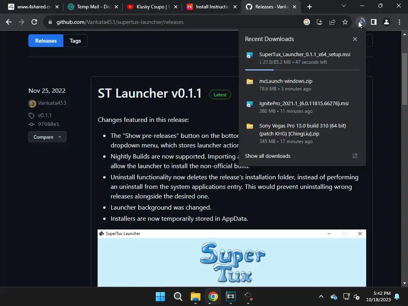Open the Windows Start menu

tap(160, 296)
